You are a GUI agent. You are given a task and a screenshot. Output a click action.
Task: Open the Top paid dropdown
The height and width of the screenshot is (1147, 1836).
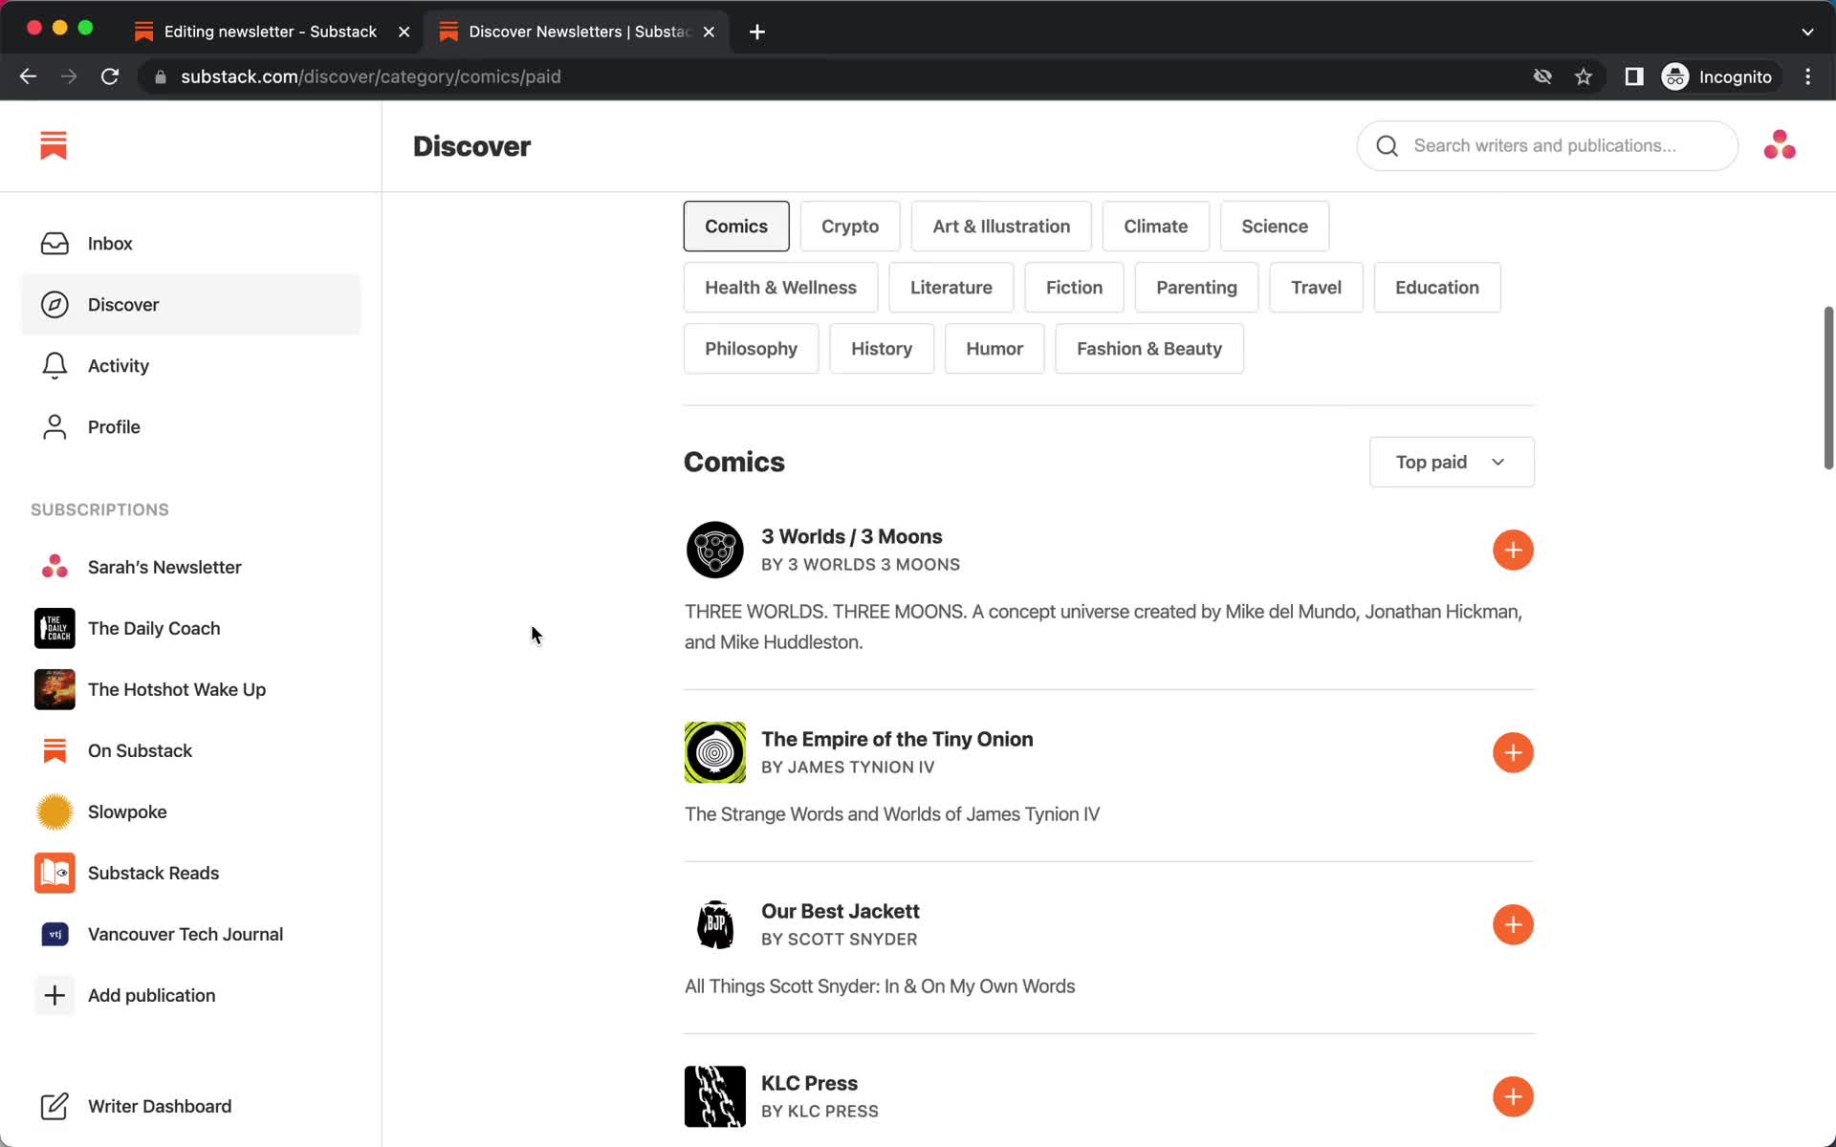coord(1450,462)
